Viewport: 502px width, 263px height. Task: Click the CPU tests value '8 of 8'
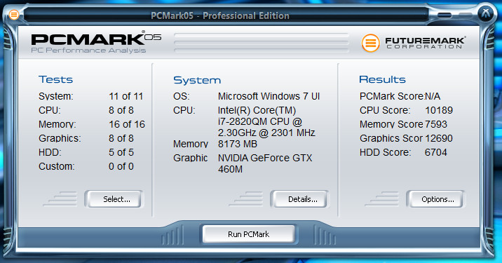click(x=121, y=110)
